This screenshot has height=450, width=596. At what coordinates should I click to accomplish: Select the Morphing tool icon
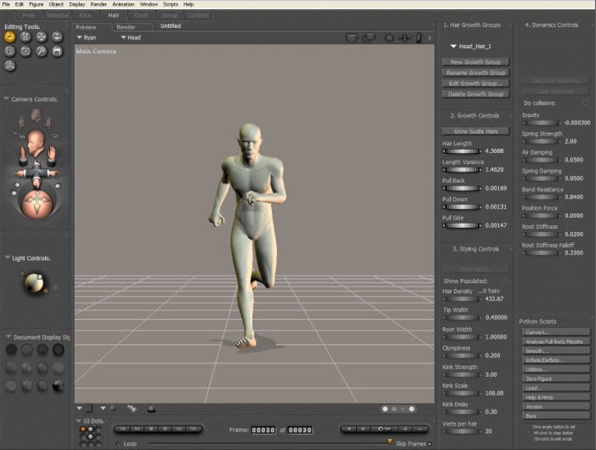[57, 51]
